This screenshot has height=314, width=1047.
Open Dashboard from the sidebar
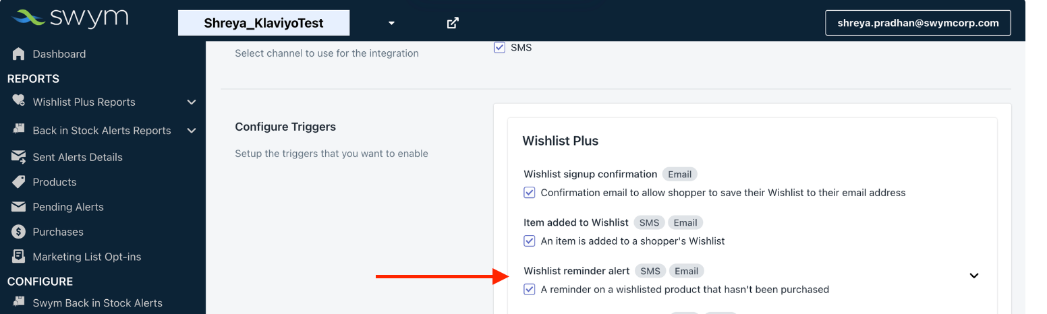coord(59,54)
